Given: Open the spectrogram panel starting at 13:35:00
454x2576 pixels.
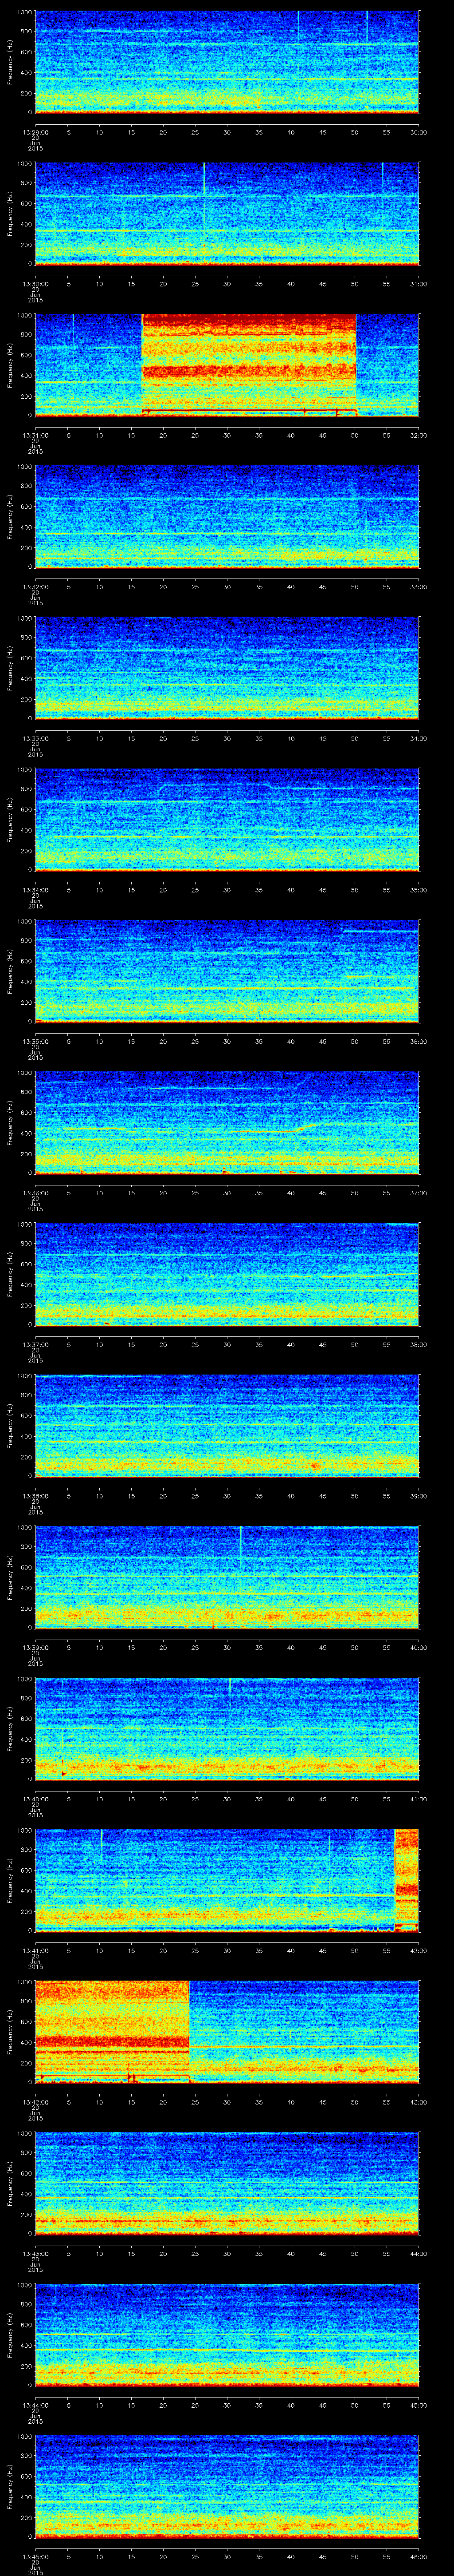Looking at the screenshot, I should (227, 971).
